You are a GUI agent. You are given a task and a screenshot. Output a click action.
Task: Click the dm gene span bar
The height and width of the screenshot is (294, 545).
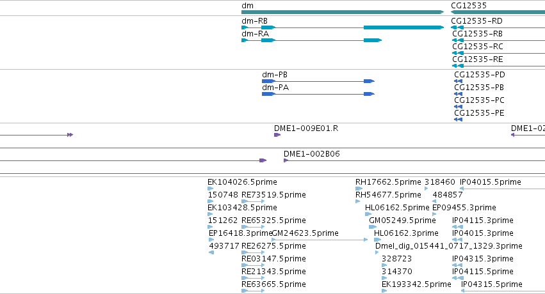pos(343,12)
